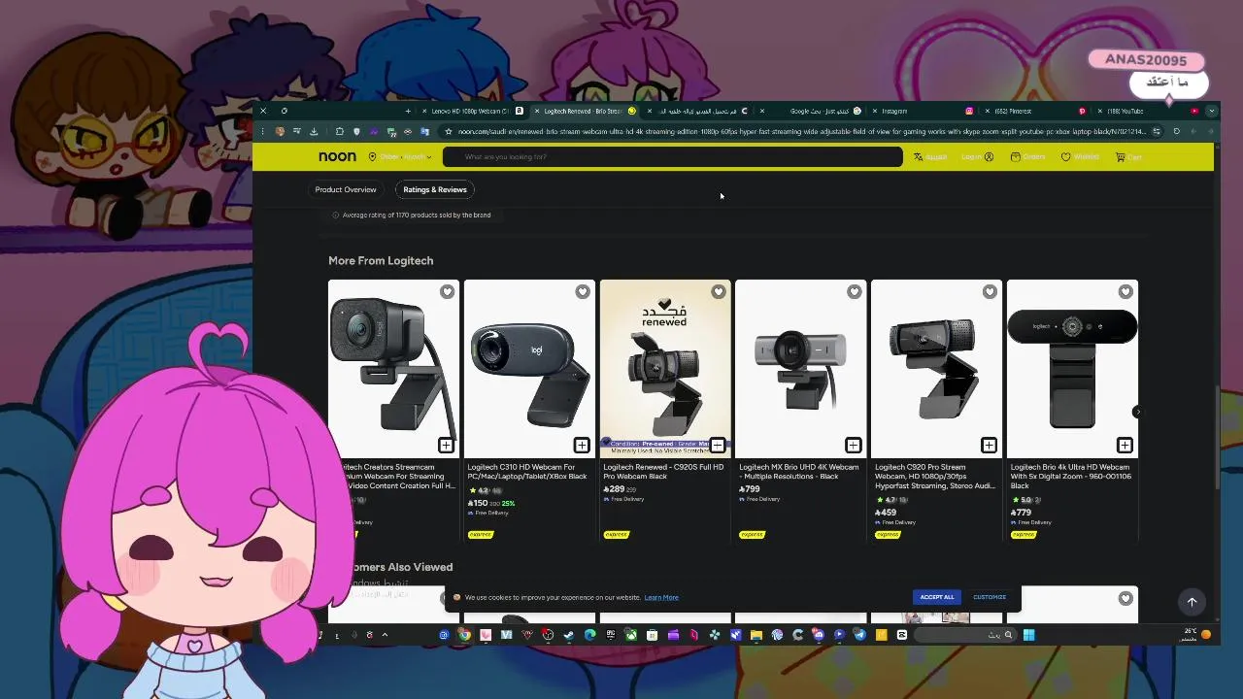Switch site language to Arabic
The width and height of the screenshot is (1243, 699).
click(930, 157)
